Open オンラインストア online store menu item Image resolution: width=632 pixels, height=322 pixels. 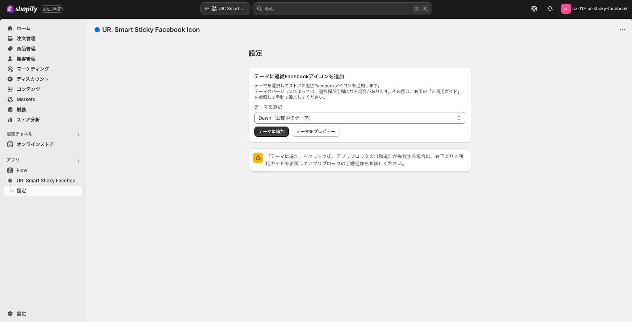tap(35, 144)
